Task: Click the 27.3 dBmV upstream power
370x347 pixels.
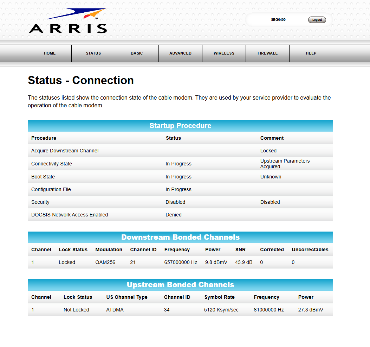Action: [311, 310]
